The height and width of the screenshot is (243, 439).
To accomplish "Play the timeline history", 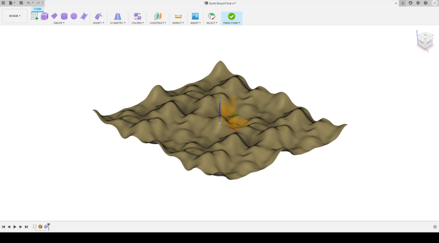I will [x=15, y=227].
